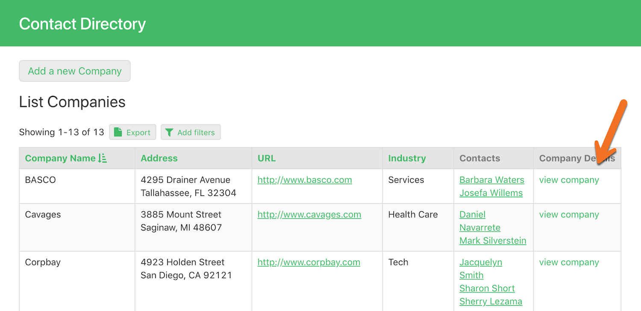Open contact Barbara Waters
The image size is (641, 311).
(x=491, y=180)
